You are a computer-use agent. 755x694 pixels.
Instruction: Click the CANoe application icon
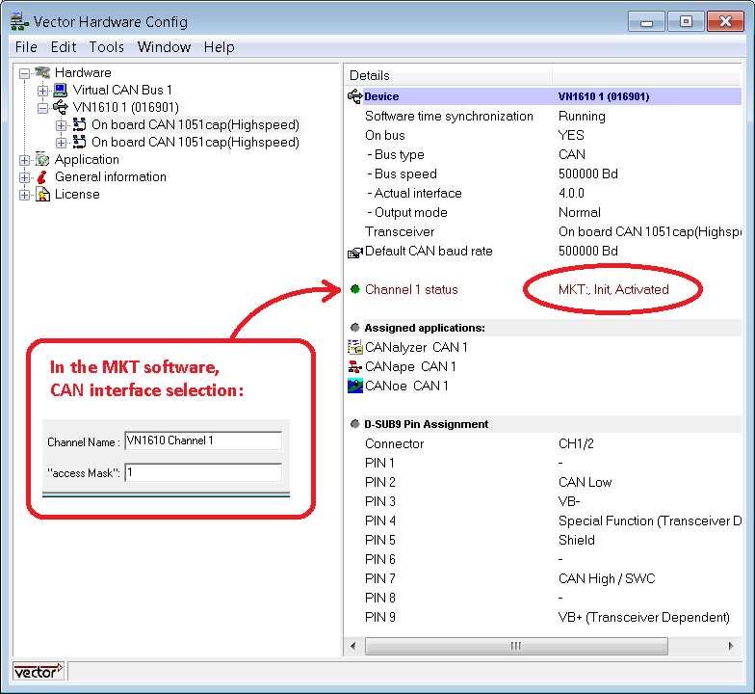click(x=354, y=386)
